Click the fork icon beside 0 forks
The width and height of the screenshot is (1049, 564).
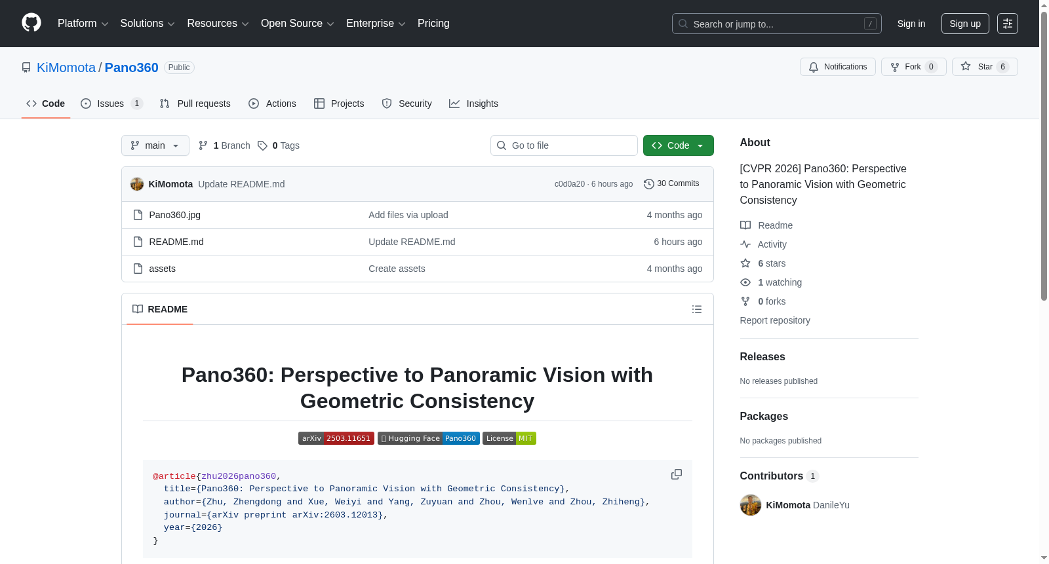coord(745,301)
